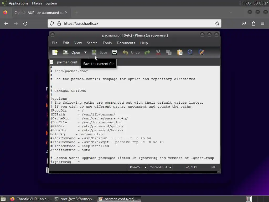Undo the last edit
The image size is (269, 202).
tap(131, 52)
